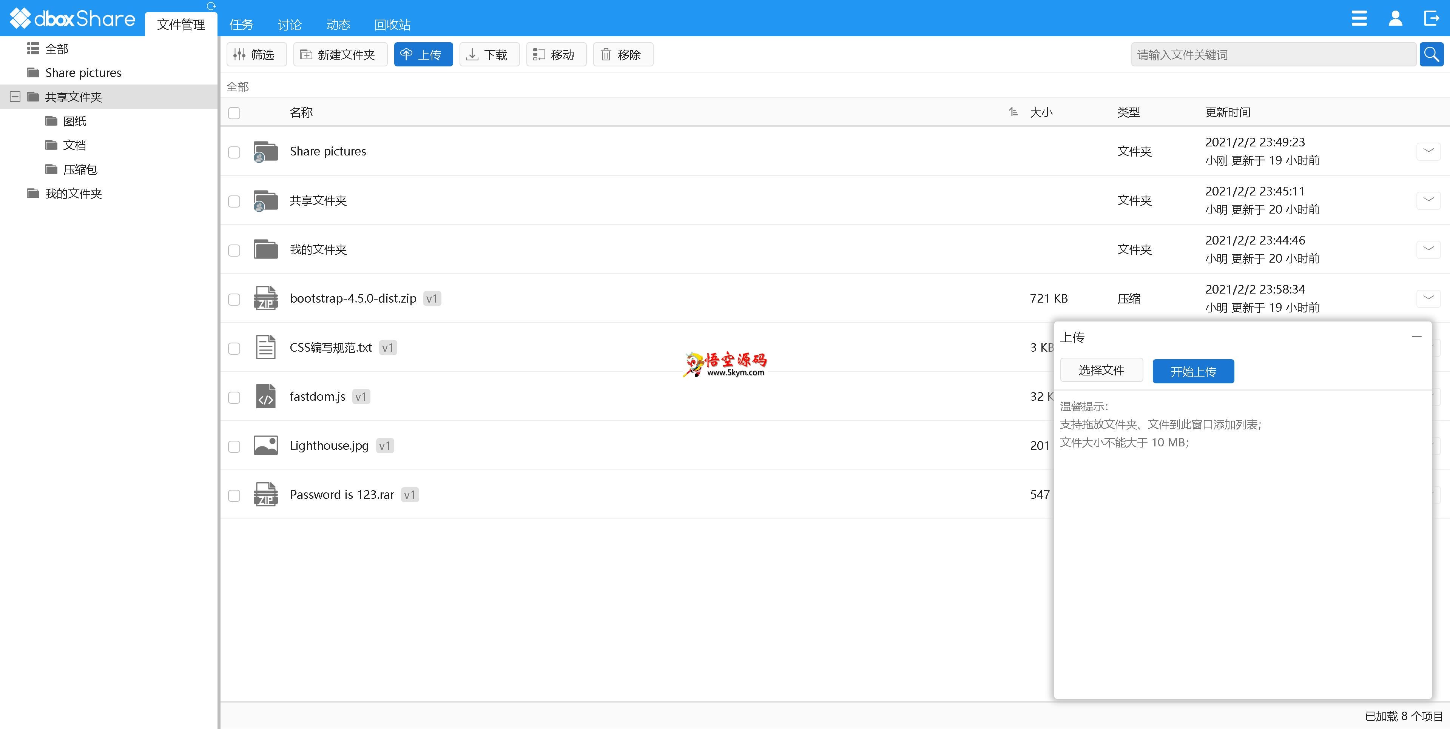Click 选择文件 button in upload dialog

coord(1101,370)
